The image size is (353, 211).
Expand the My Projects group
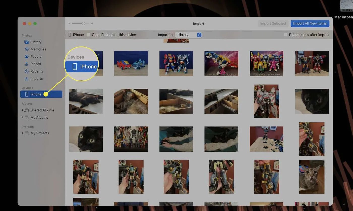tap(22, 133)
